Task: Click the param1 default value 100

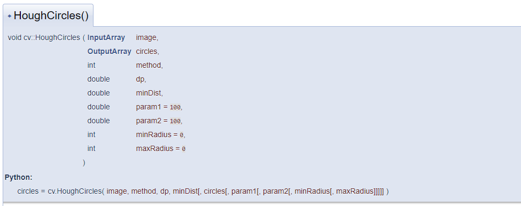Action: (175, 107)
